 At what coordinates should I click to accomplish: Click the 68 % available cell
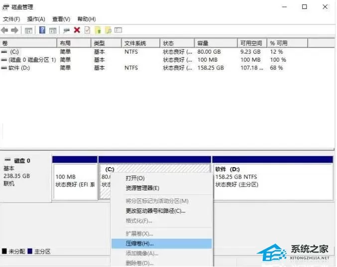tap(276, 68)
